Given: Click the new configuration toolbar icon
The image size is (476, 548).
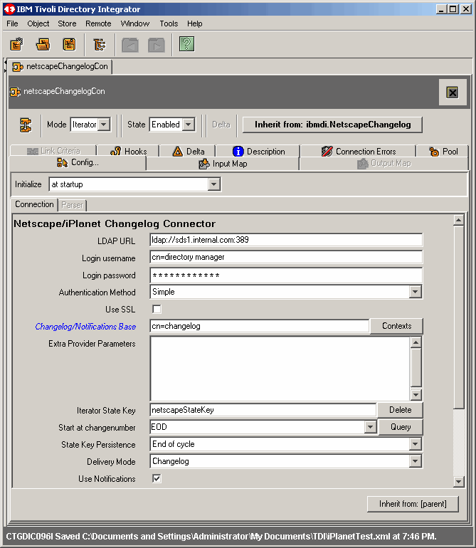Looking at the screenshot, I should click(16, 45).
